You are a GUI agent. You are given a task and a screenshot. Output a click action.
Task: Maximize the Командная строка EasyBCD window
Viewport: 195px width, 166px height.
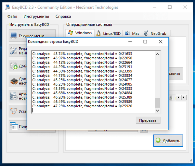tap(145, 41)
